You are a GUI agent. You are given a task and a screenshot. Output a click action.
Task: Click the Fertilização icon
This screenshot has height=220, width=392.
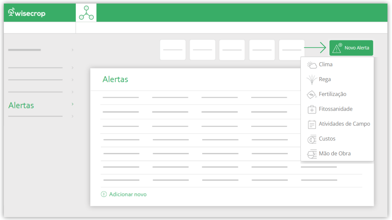point(312,95)
